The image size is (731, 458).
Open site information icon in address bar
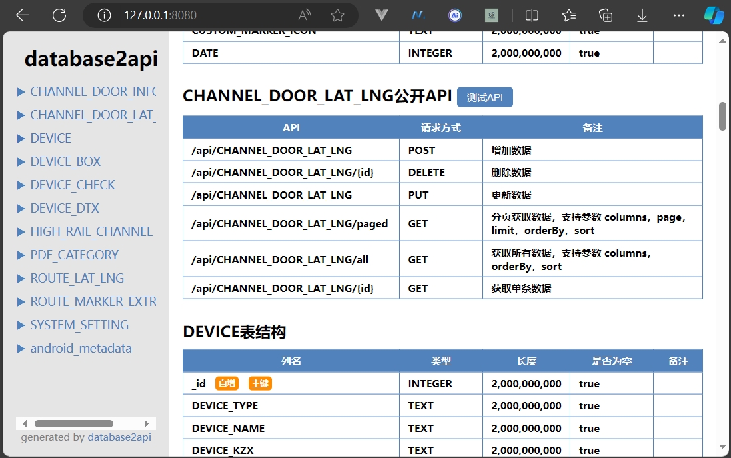pyautogui.click(x=104, y=15)
